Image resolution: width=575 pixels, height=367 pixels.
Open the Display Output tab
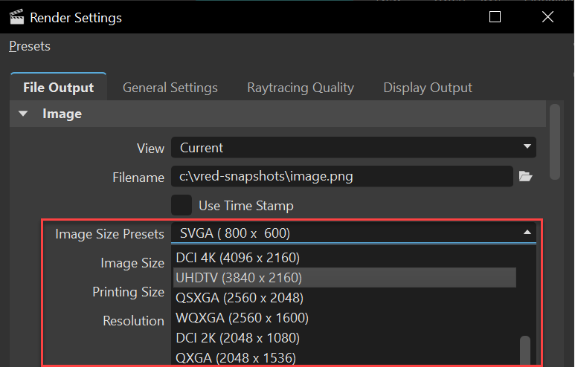pos(428,88)
